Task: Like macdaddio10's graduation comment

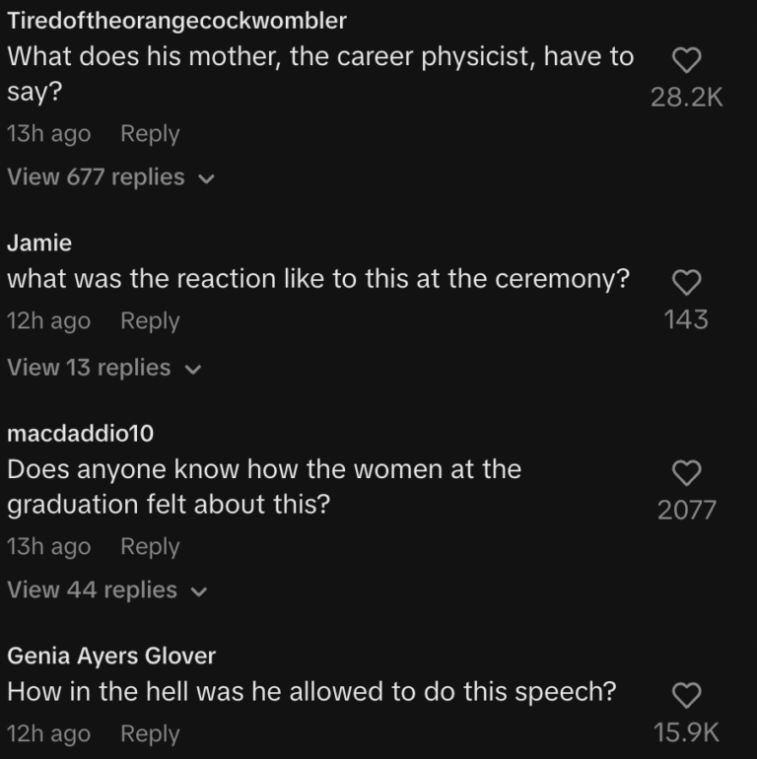Action: (x=686, y=473)
